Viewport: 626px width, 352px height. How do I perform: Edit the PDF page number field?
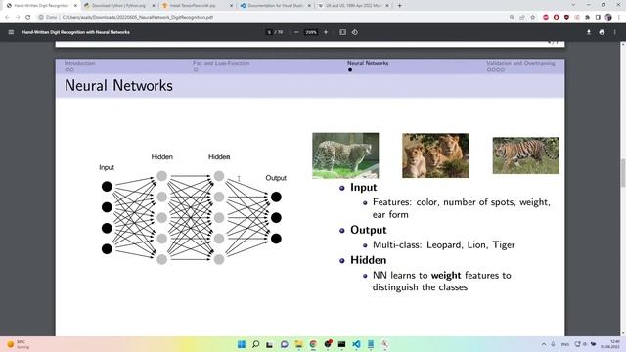pos(269,32)
